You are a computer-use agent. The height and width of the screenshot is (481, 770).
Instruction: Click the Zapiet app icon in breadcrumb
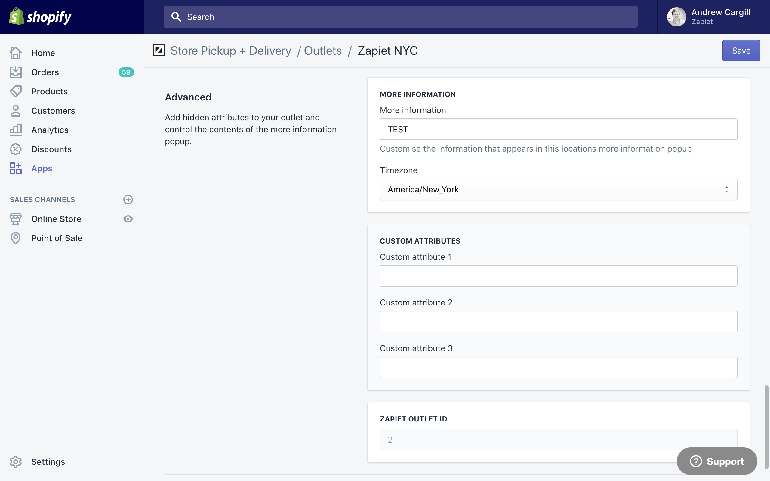[x=159, y=50]
